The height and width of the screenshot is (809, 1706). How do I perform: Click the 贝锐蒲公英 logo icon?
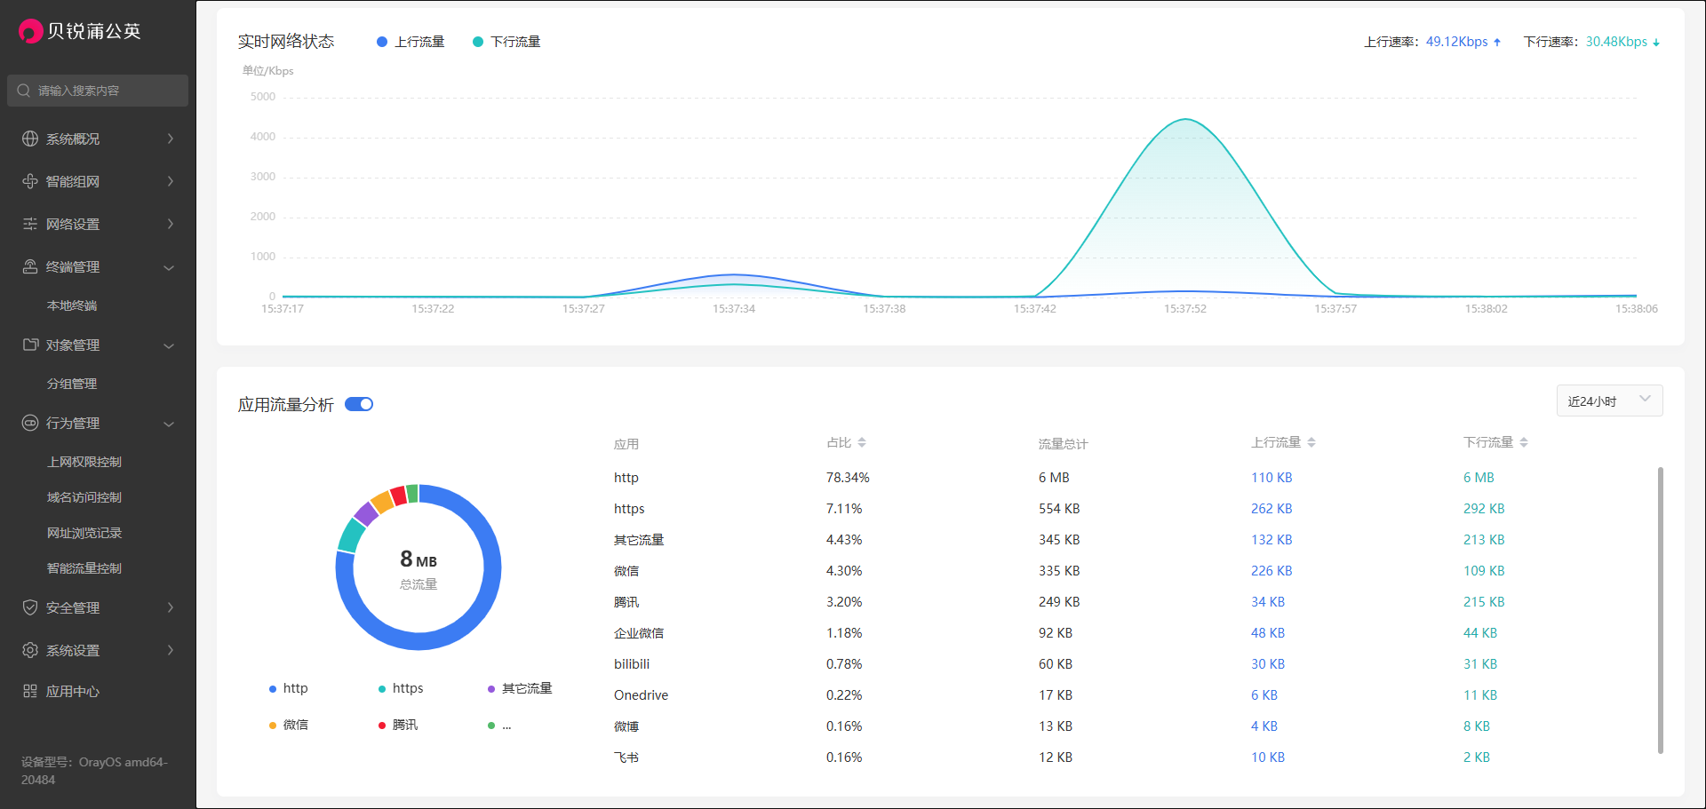tap(30, 31)
